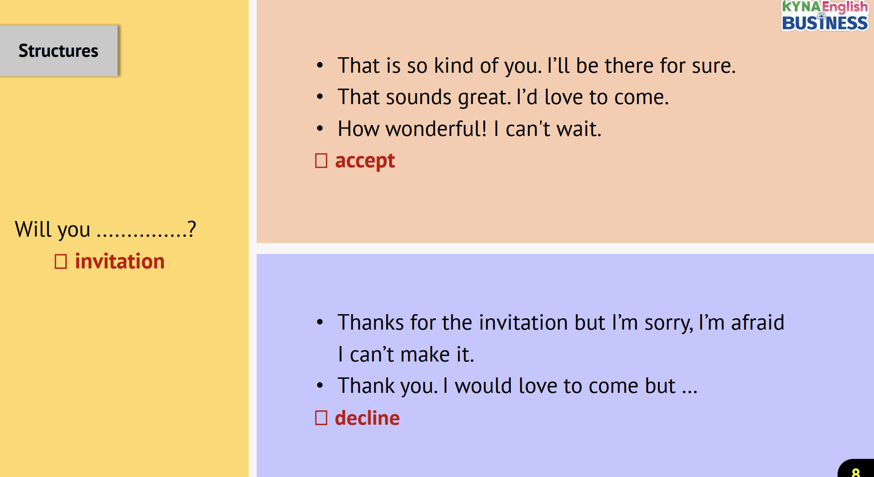Image resolution: width=874 pixels, height=477 pixels.
Task: Click 'How wonderful! I can't wait.' line
Action: point(469,129)
